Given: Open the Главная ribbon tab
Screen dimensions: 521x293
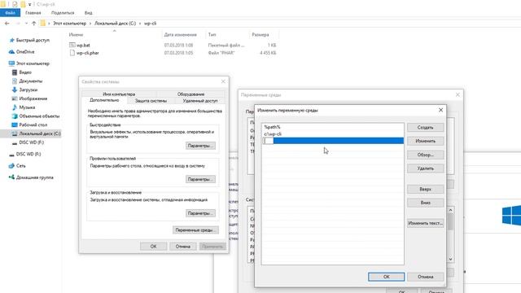Looking at the screenshot, I should click(x=33, y=13).
